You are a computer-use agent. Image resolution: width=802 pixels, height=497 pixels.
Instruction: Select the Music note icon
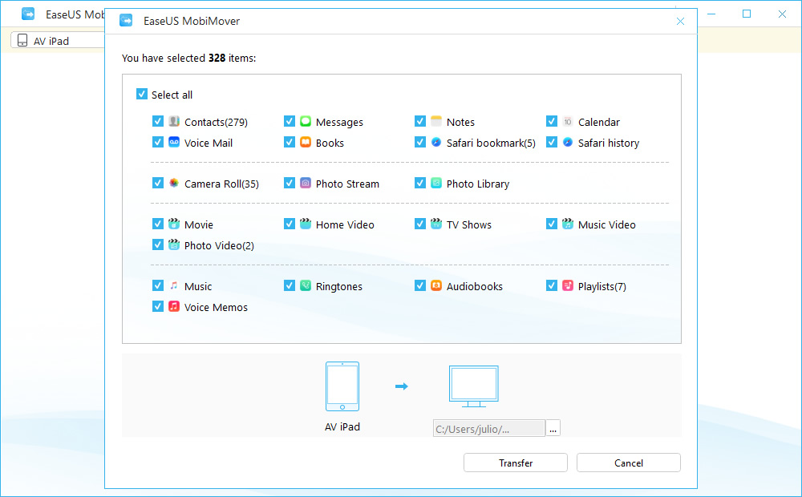coord(174,285)
